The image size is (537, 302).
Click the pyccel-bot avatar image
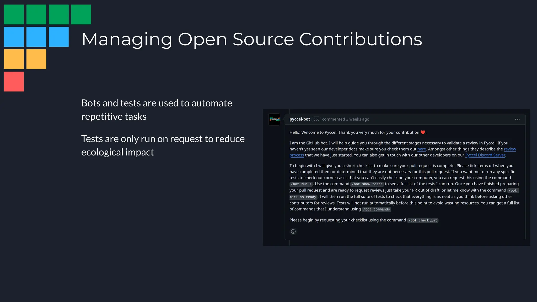pyautogui.click(x=275, y=119)
